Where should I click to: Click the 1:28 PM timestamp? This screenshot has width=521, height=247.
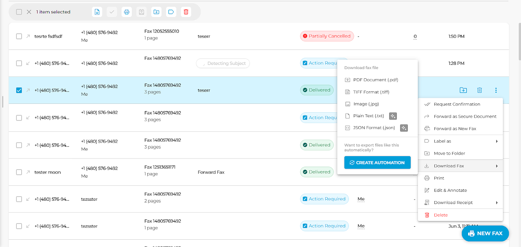[x=456, y=63]
